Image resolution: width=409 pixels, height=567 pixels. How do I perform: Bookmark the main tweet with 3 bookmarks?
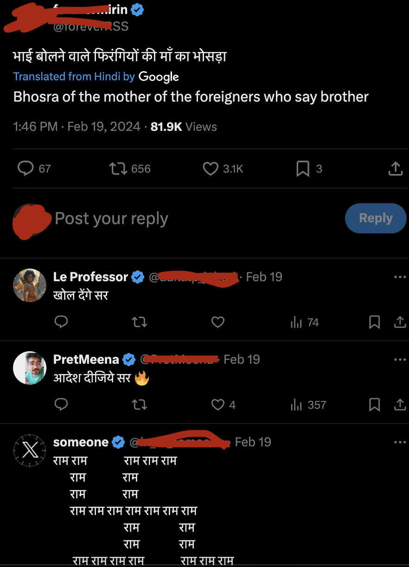click(x=303, y=168)
